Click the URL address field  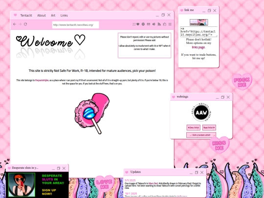(x=75, y=25)
